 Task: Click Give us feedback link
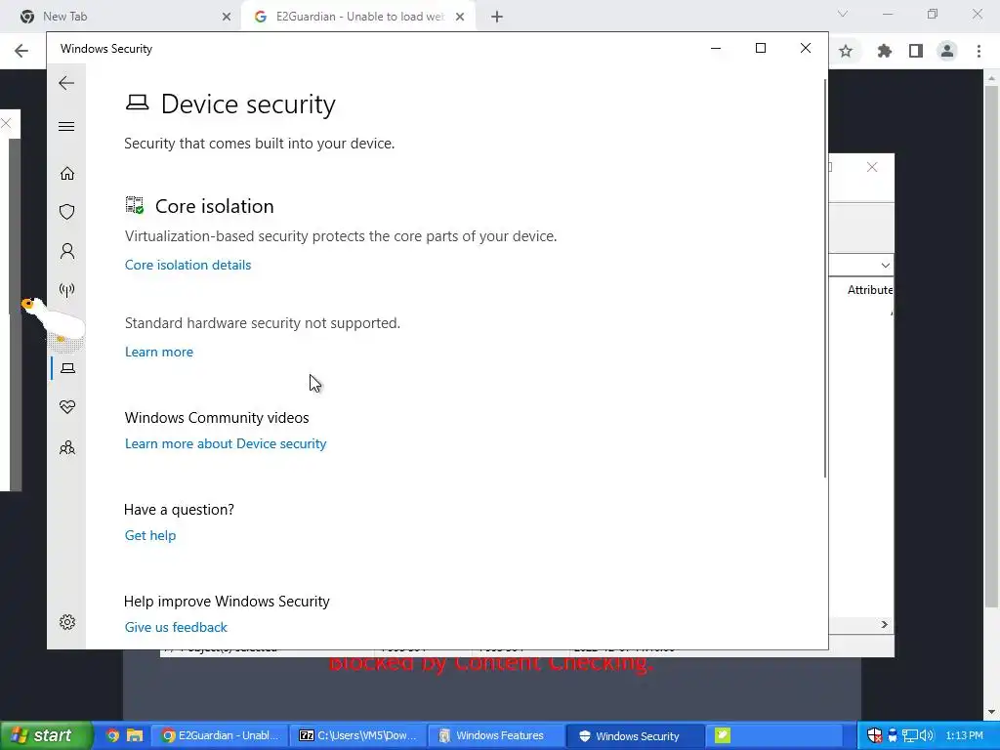[176, 628]
